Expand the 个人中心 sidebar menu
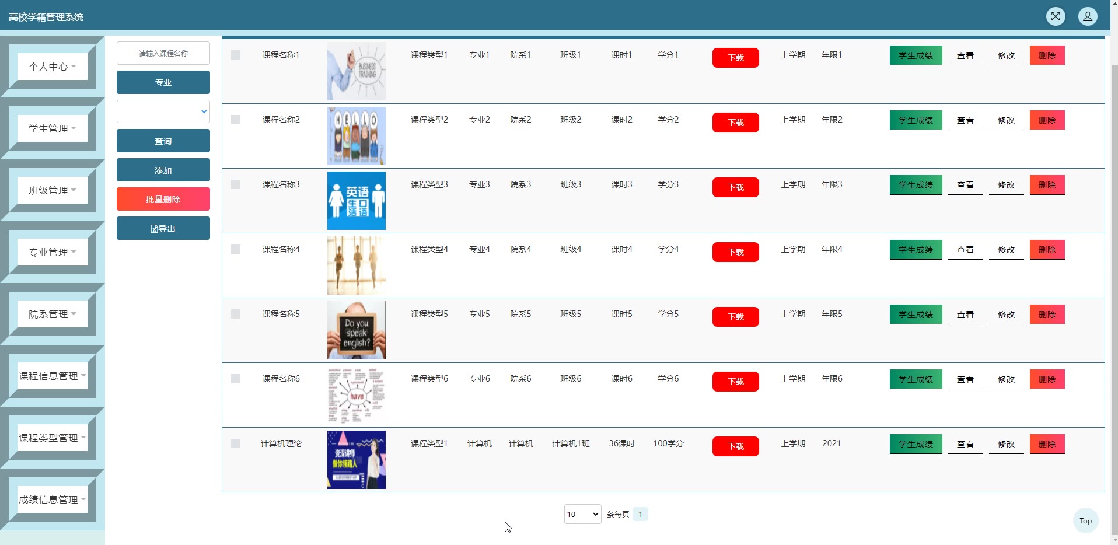Image resolution: width=1118 pixels, height=545 pixels. pyautogui.click(x=53, y=67)
